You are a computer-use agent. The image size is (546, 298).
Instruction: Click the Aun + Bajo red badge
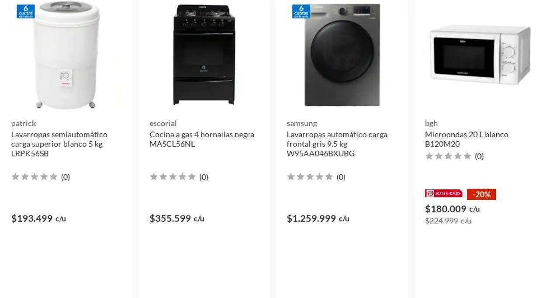443,194
